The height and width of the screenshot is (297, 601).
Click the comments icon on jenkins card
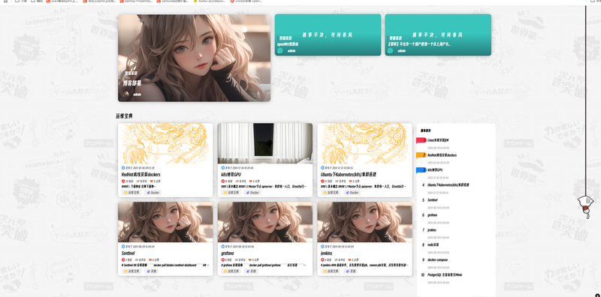pyautogui.click(x=336, y=259)
